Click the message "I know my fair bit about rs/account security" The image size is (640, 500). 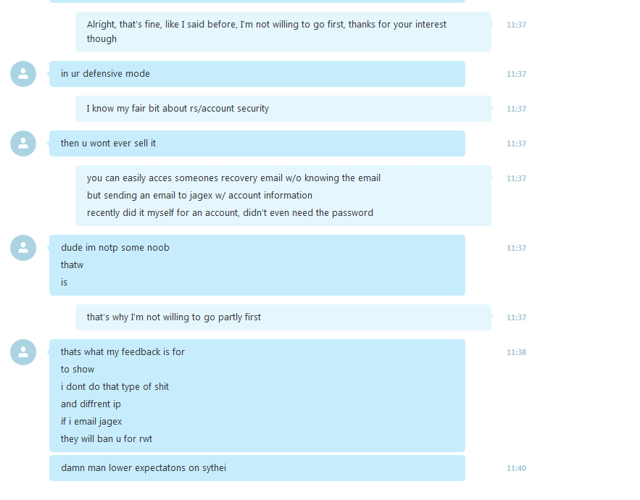pyautogui.click(x=283, y=109)
